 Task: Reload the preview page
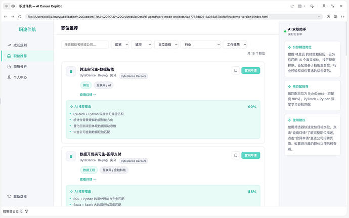click(20, 17)
